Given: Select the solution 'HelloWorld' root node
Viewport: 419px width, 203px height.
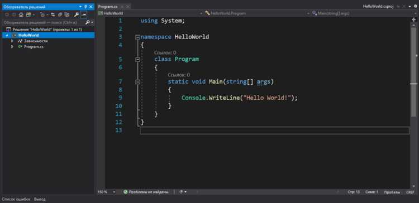Looking at the screenshot, I should pyautogui.click(x=47, y=30).
